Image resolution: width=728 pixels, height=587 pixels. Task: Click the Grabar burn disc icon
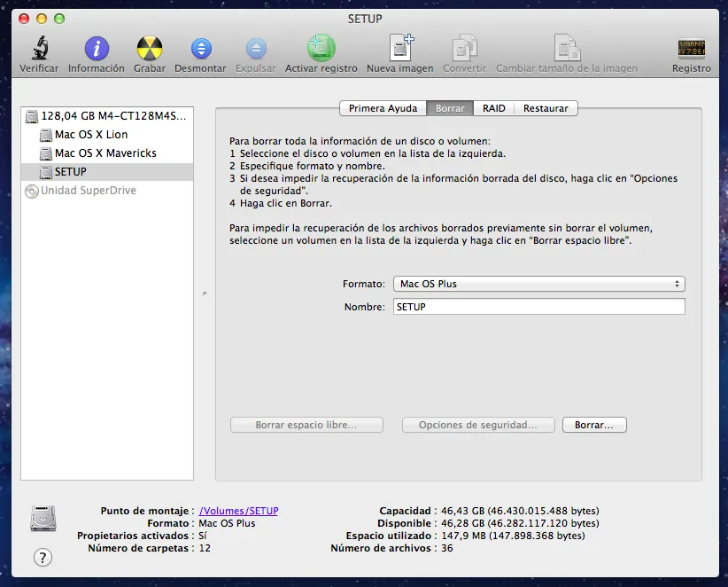tap(150, 49)
